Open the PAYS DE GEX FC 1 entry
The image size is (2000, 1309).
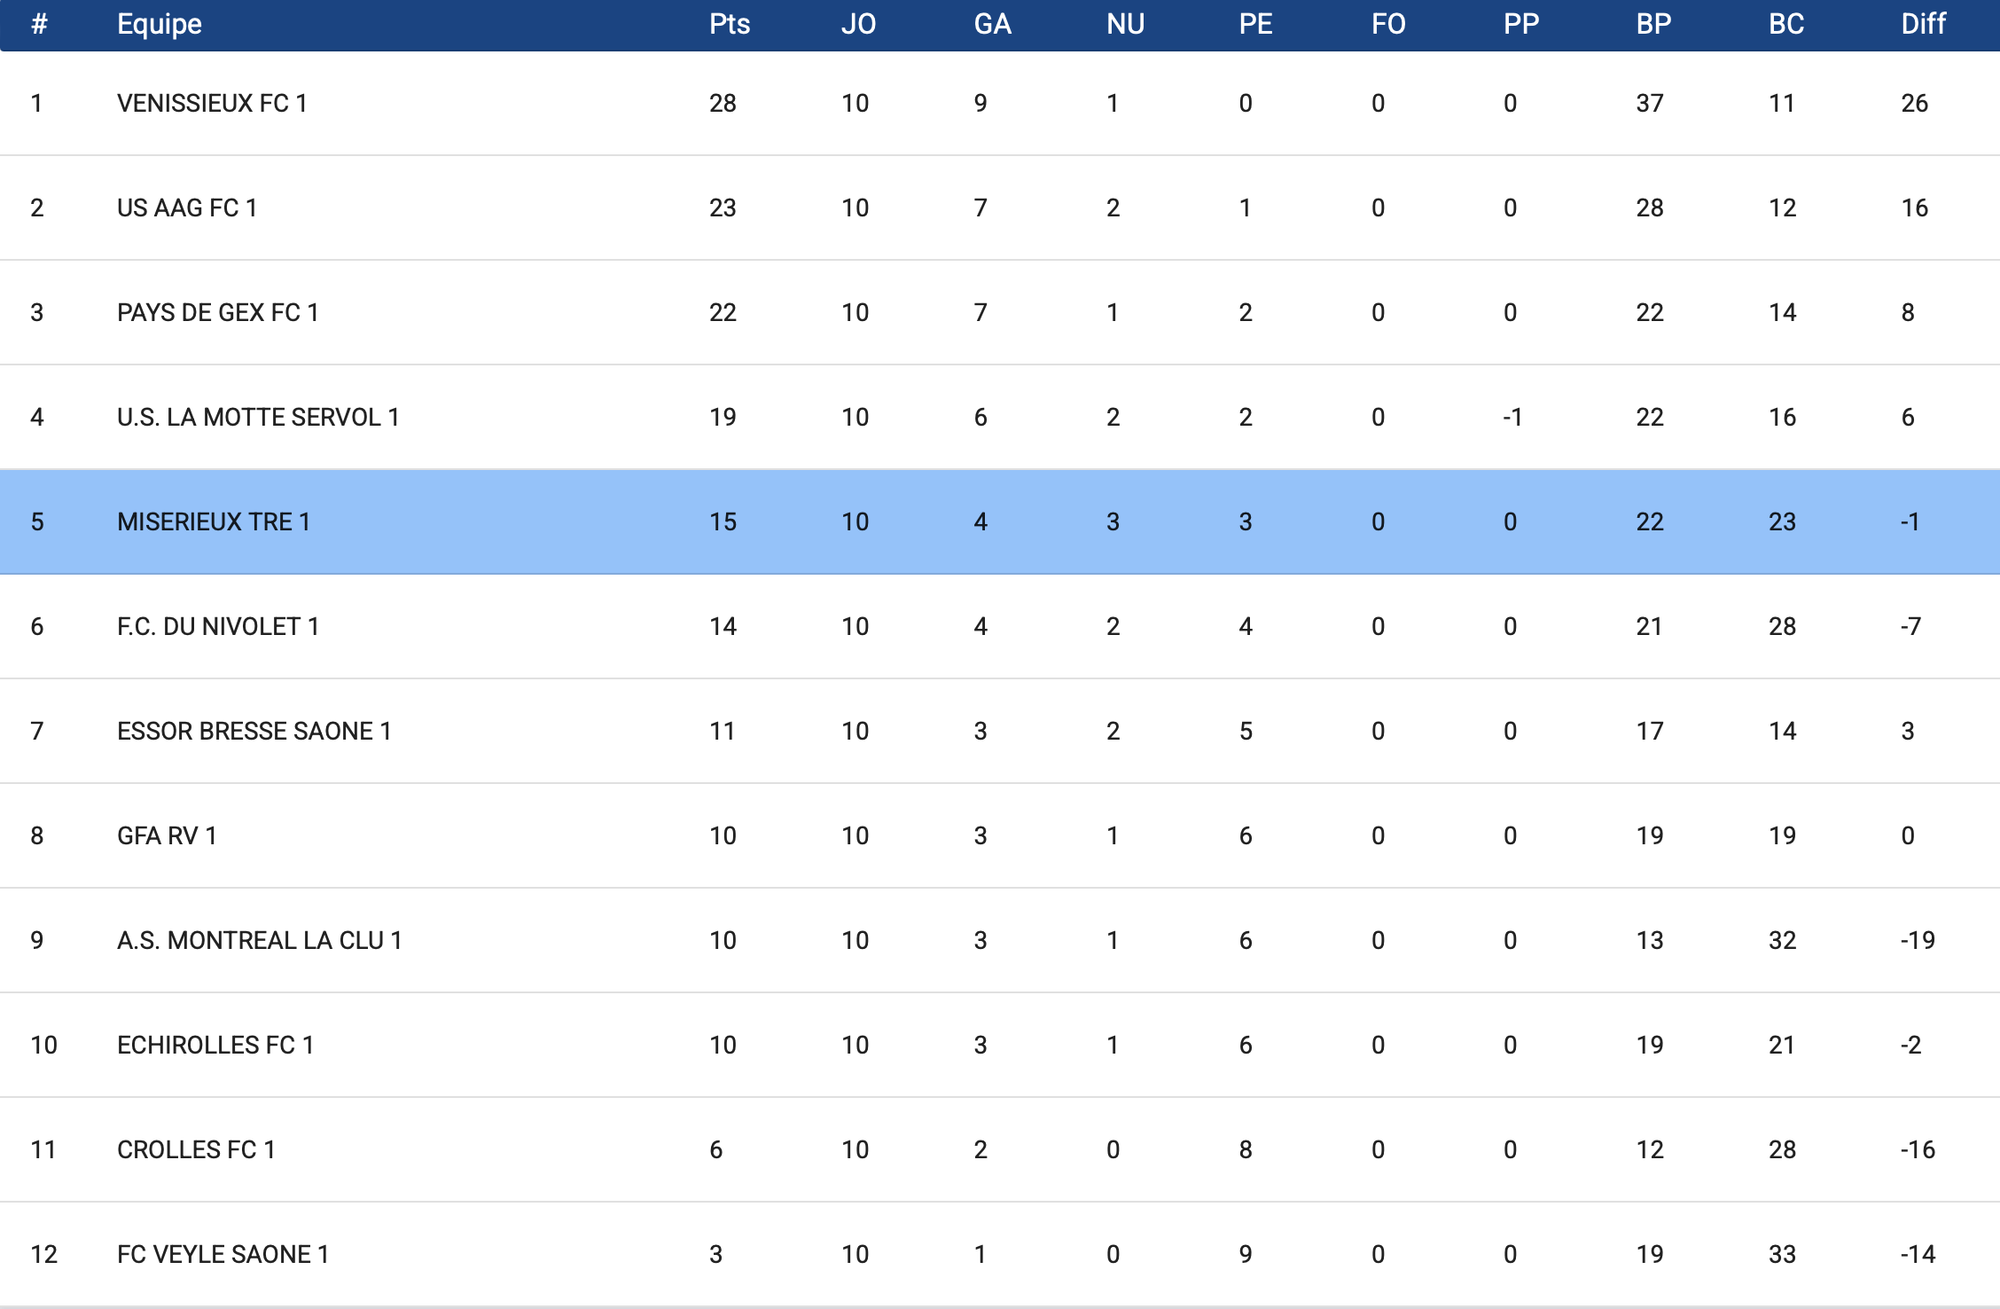click(217, 313)
